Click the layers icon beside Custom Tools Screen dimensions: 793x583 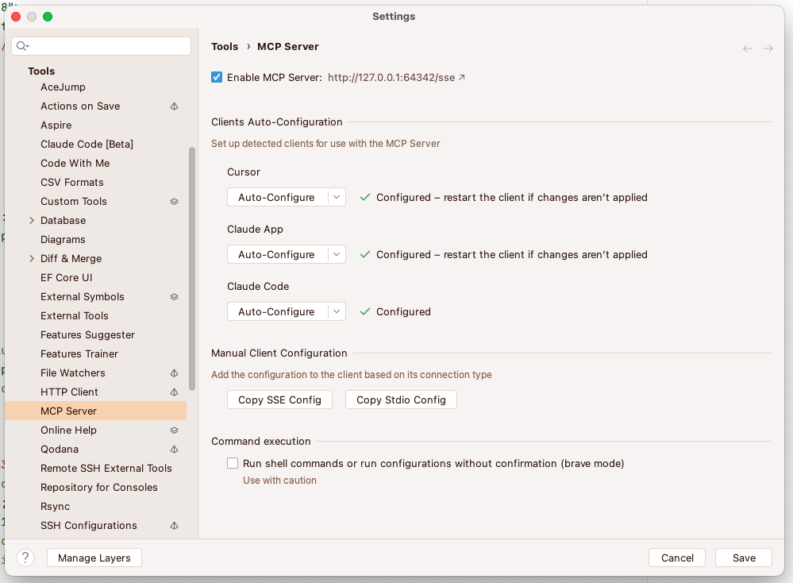174,202
